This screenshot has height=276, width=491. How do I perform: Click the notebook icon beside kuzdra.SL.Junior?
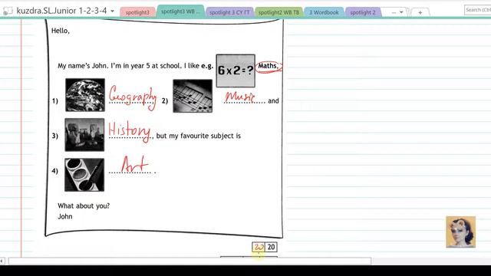(x=8, y=11)
